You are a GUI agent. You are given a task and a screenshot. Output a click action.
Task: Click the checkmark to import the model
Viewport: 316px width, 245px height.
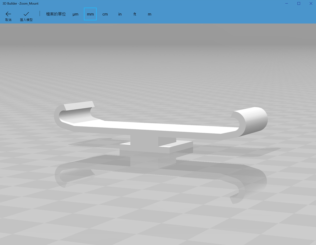pyautogui.click(x=26, y=16)
